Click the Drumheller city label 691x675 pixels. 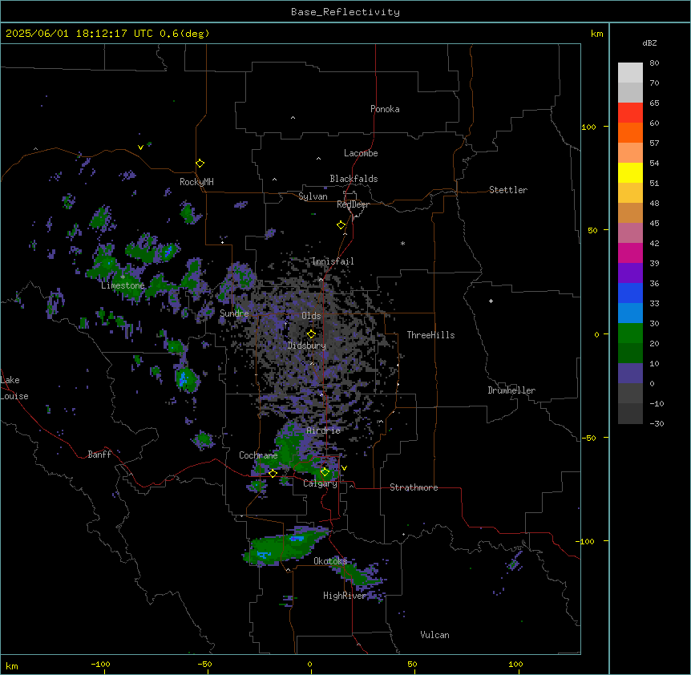511,390
